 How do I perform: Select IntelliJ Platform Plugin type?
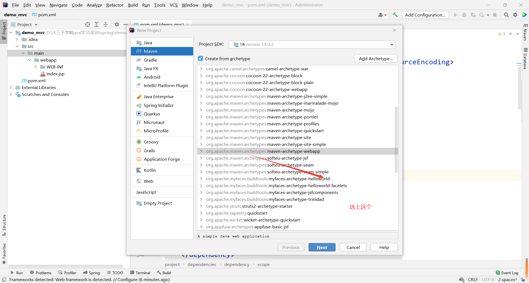pos(162,85)
